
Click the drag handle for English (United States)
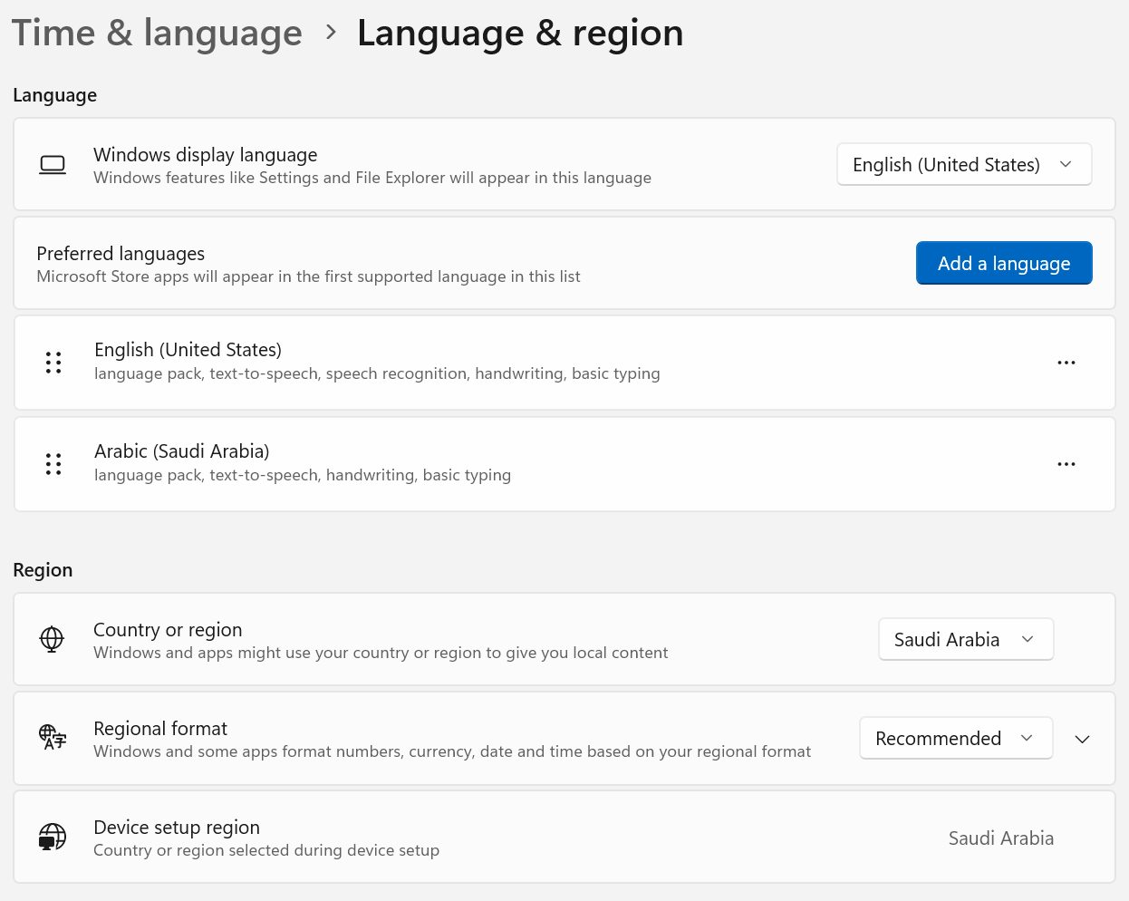click(53, 363)
